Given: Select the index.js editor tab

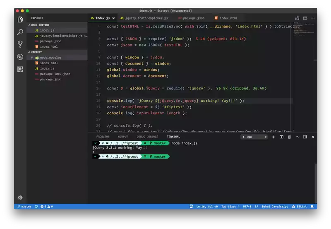Looking at the screenshot, I should [x=103, y=18].
